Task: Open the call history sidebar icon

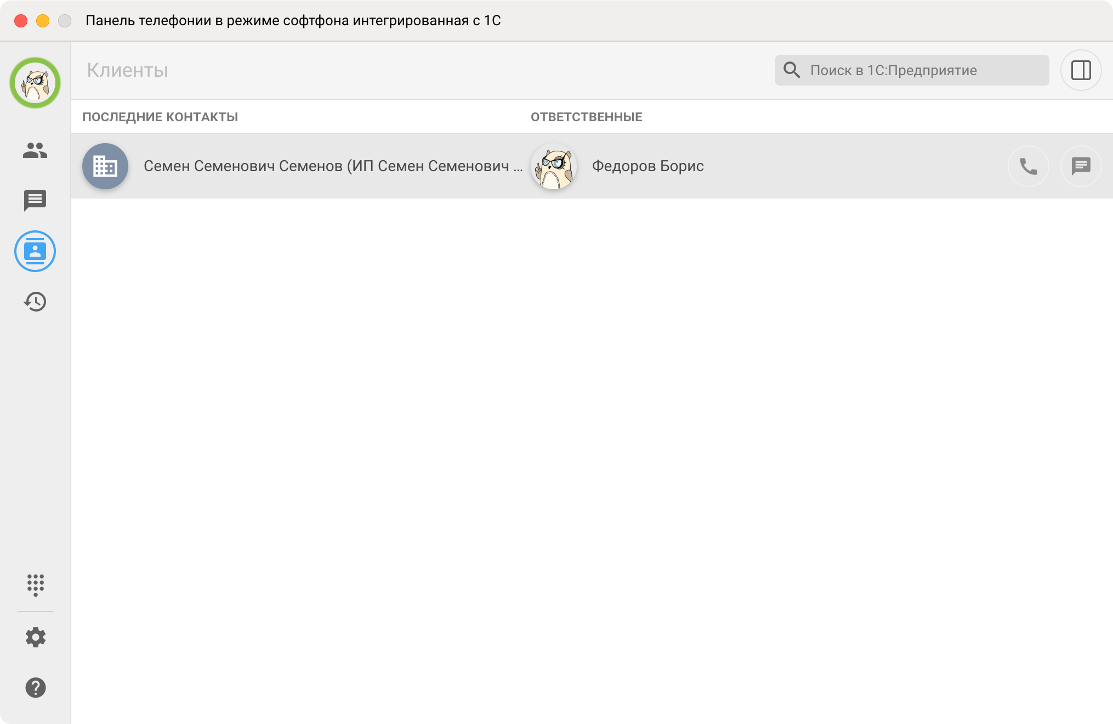Action: (35, 302)
